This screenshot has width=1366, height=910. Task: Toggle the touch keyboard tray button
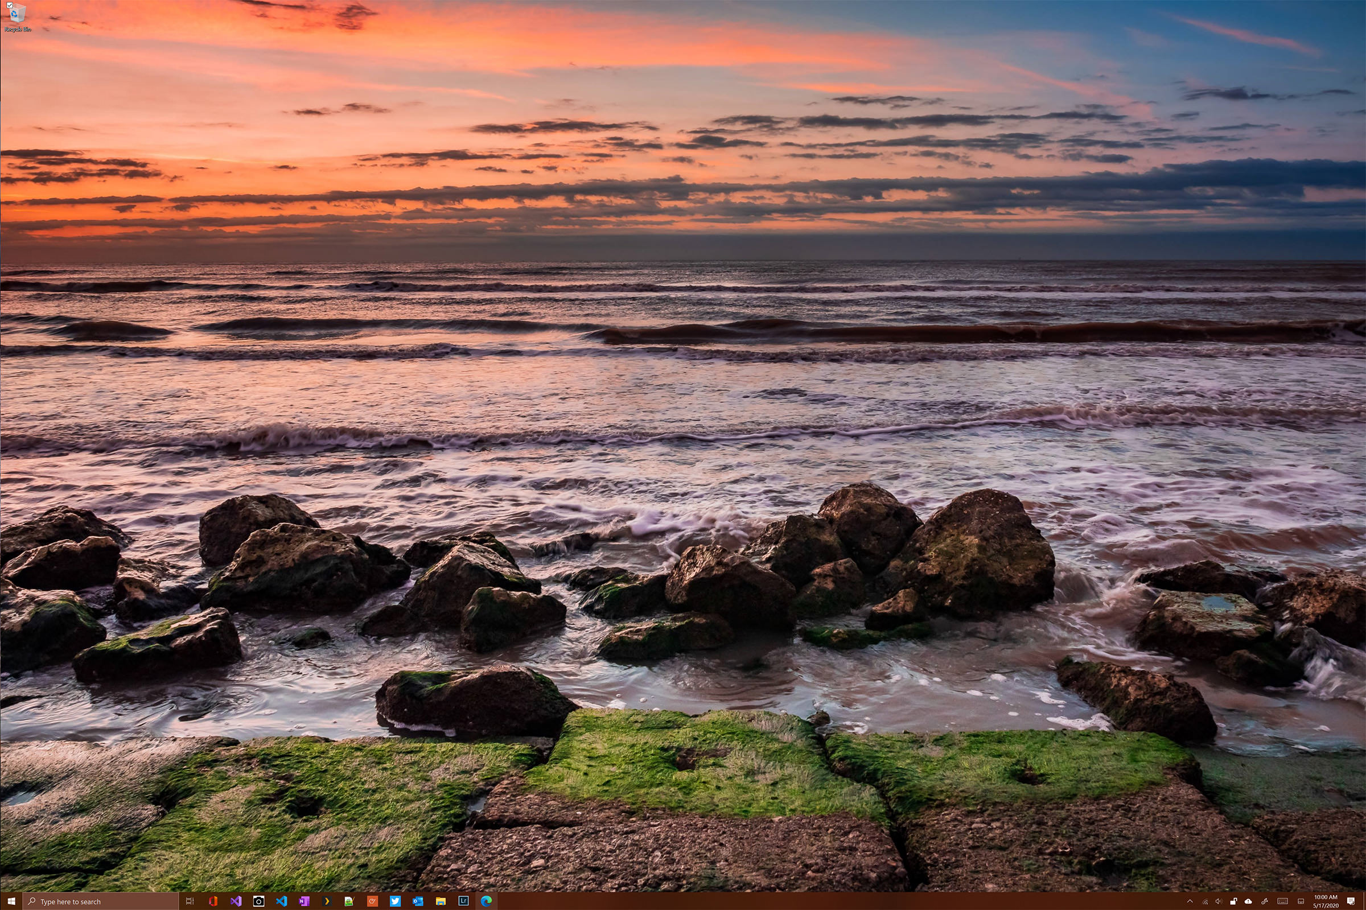point(1282,901)
